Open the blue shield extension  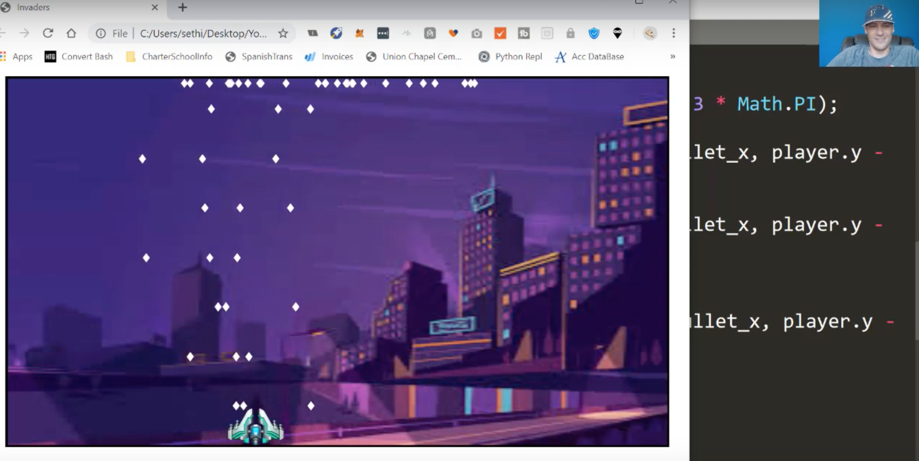594,33
